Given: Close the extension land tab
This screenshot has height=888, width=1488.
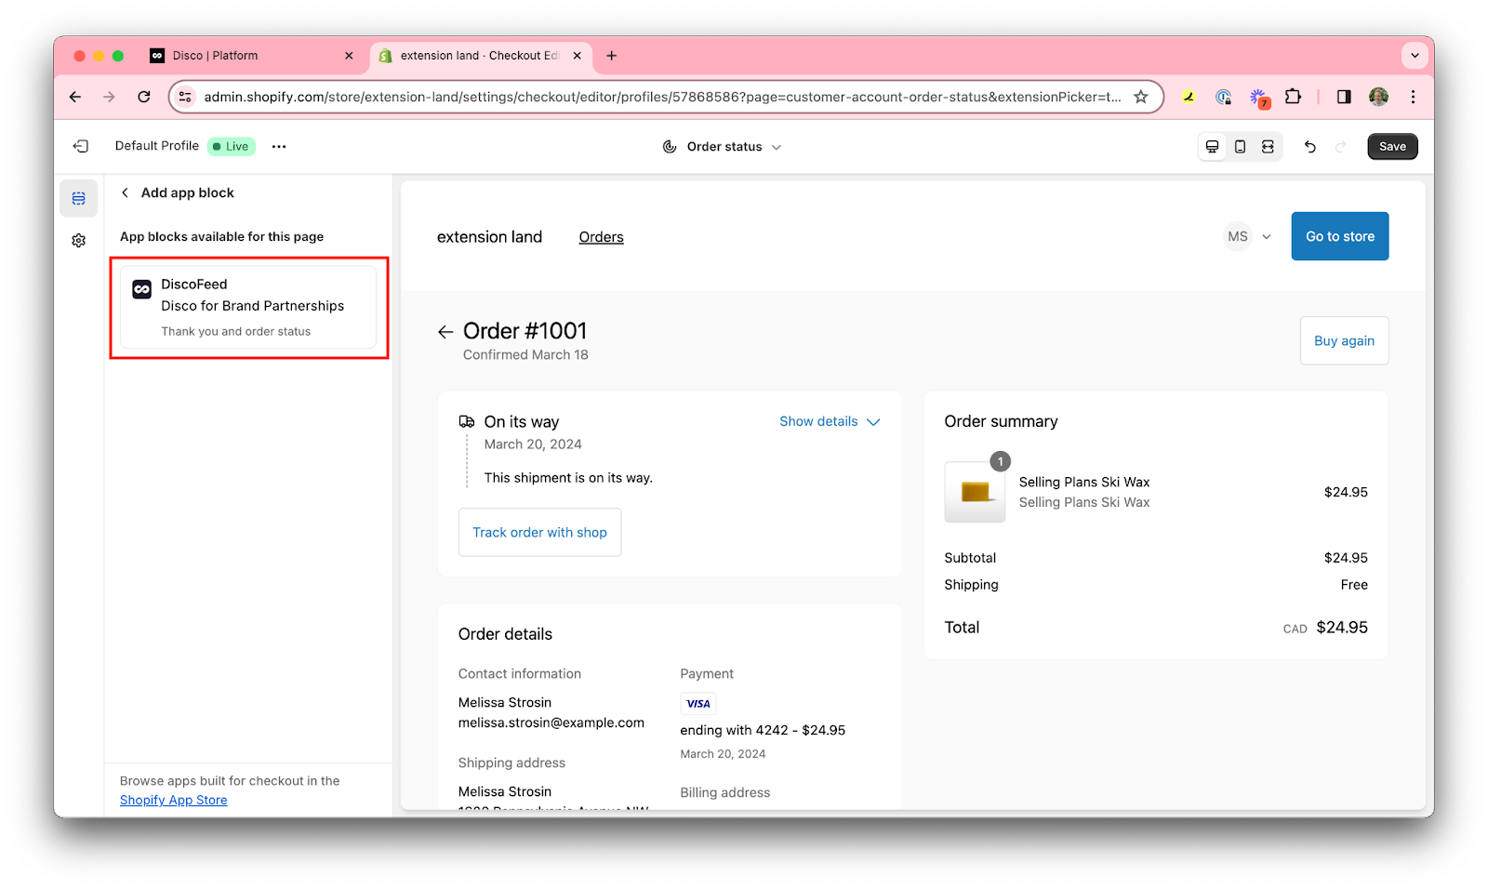Looking at the screenshot, I should pyautogui.click(x=578, y=56).
